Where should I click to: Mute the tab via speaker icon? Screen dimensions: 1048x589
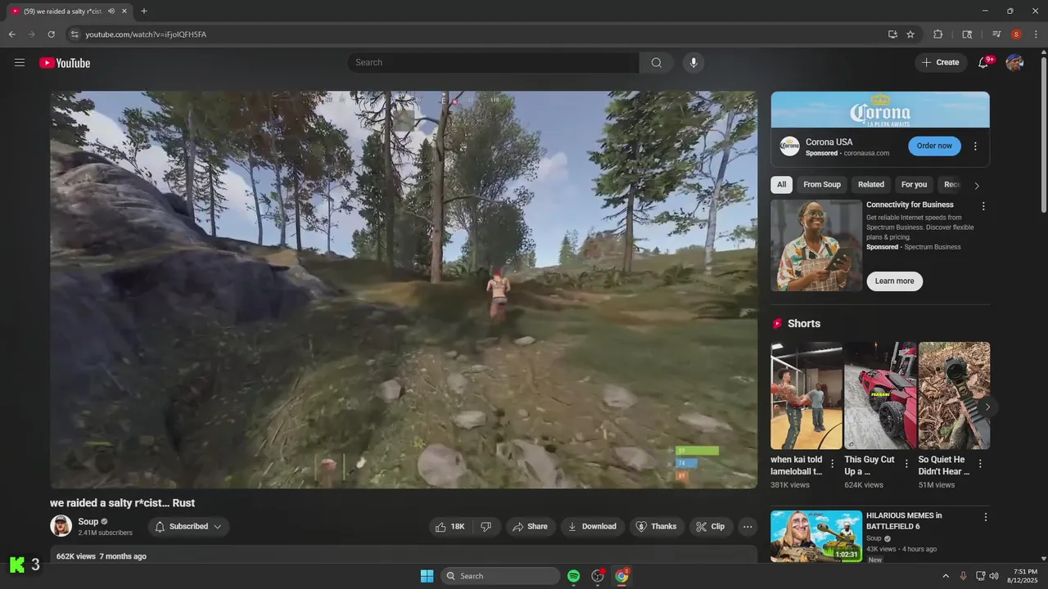[x=111, y=11]
